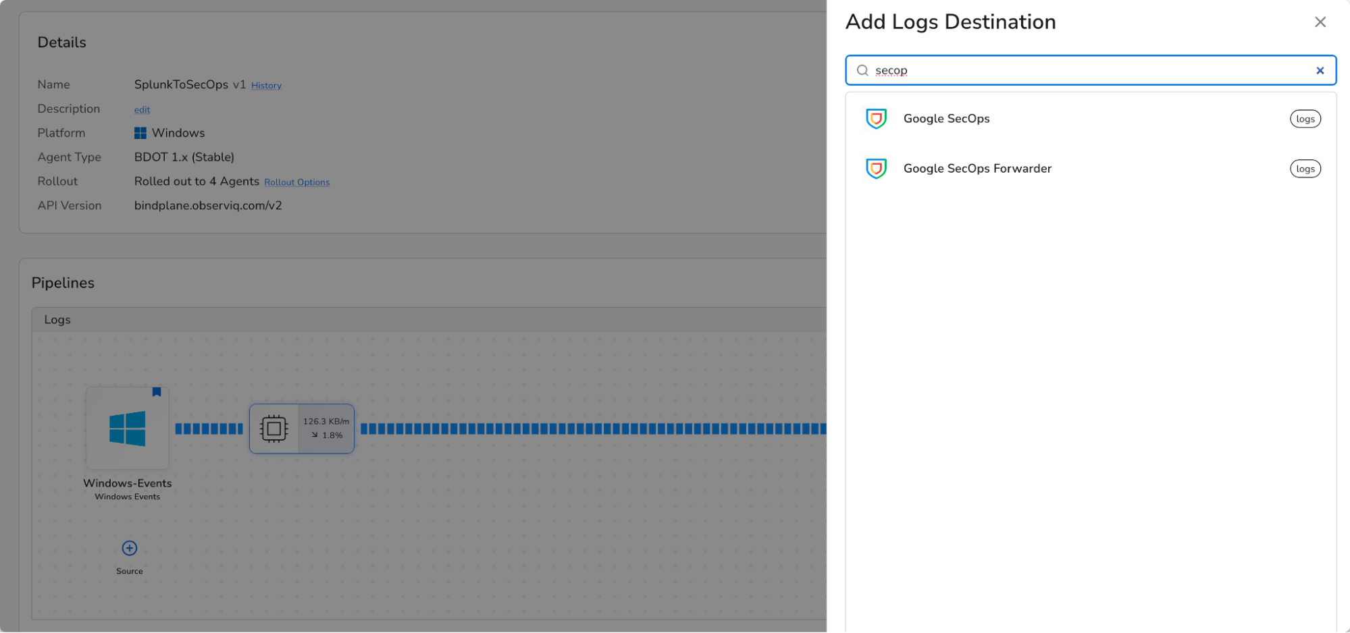
Task: Open the processor node on the Logs pipeline
Action: pyautogui.click(x=276, y=429)
